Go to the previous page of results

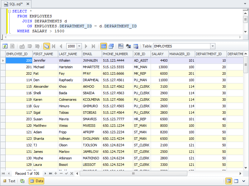click(x=61, y=46)
